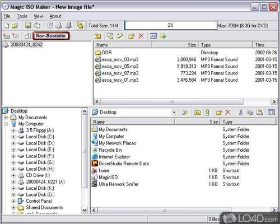
Task: Select Local Disk (K:) in tree
Action: click(40, 188)
